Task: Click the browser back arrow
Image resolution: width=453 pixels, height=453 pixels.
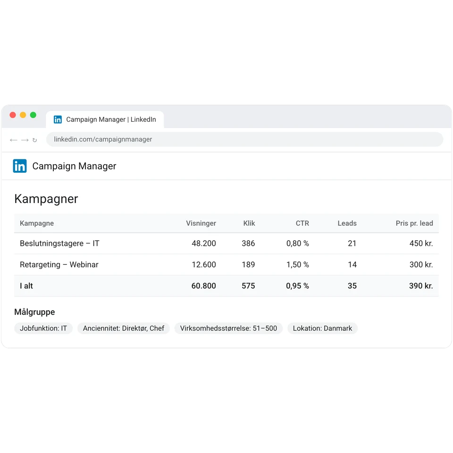Action: pos(14,140)
